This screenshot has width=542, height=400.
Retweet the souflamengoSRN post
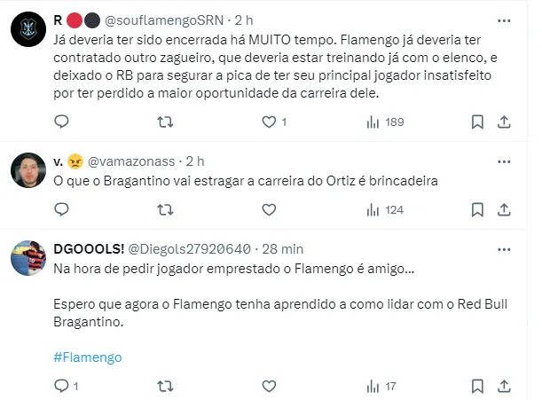coord(165,122)
